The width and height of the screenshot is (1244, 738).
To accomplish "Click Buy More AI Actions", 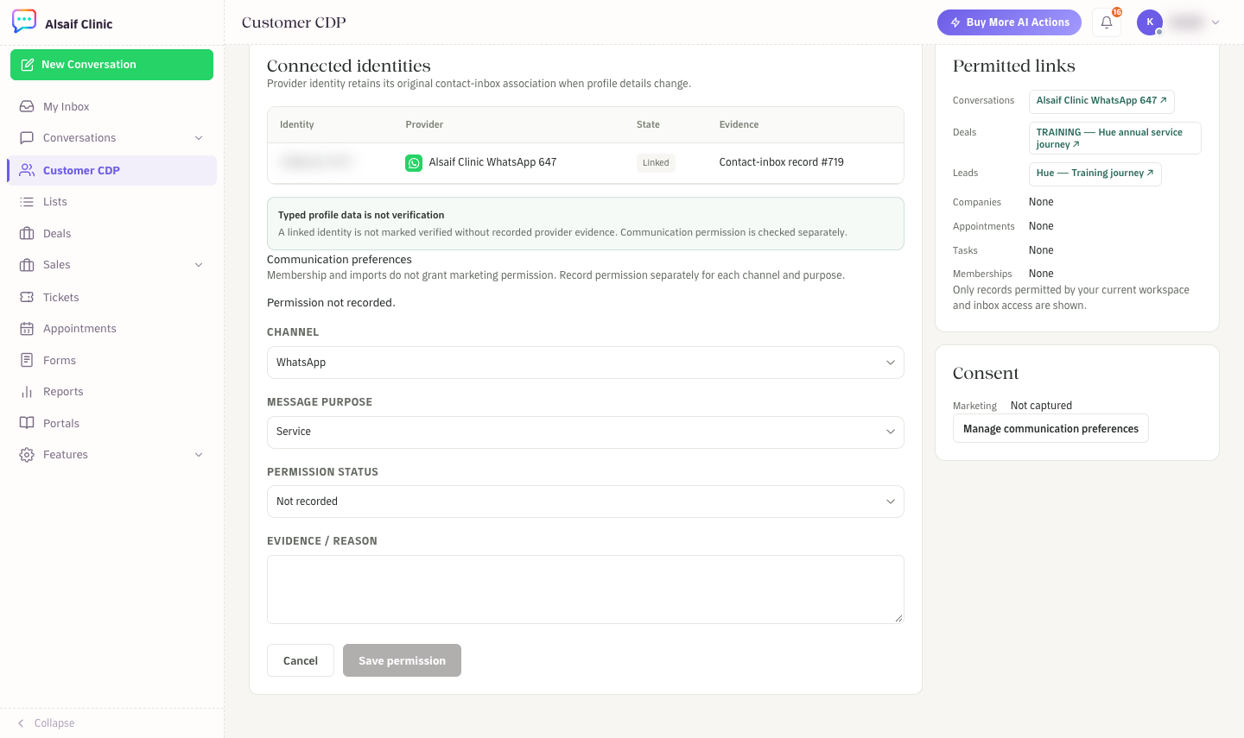I will pyautogui.click(x=1009, y=22).
